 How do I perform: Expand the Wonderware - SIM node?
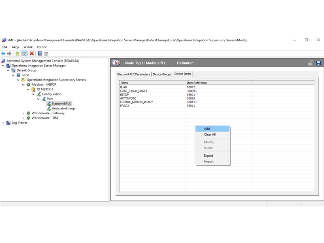click(x=23, y=118)
